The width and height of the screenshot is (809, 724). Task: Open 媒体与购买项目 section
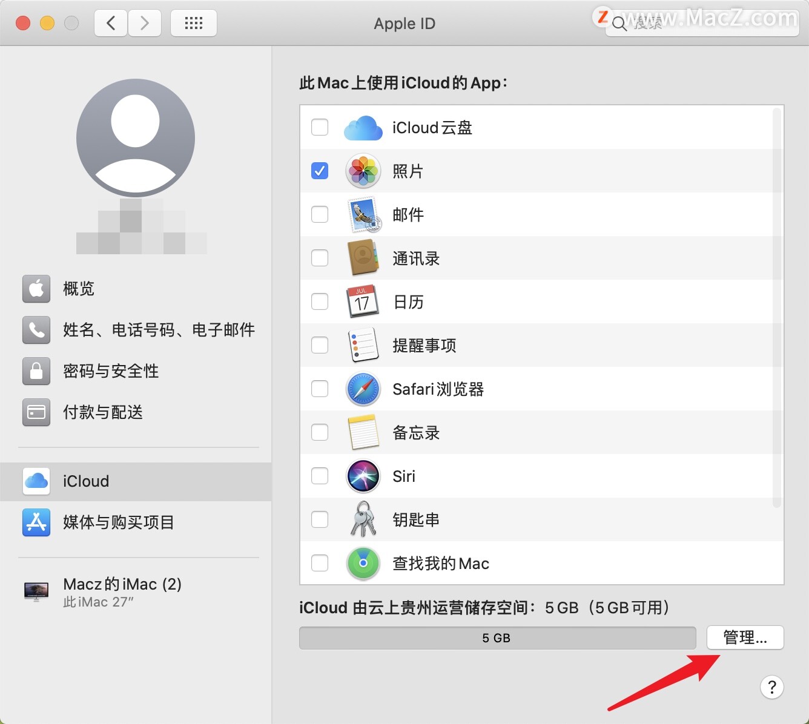(x=136, y=522)
